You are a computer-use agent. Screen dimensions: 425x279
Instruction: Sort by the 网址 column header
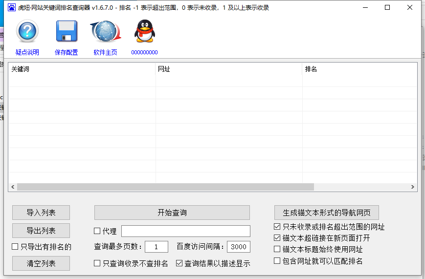pyautogui.click(x=229, y=69)
